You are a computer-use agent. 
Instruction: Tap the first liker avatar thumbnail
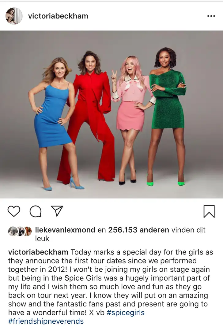(x=12, y=231)
